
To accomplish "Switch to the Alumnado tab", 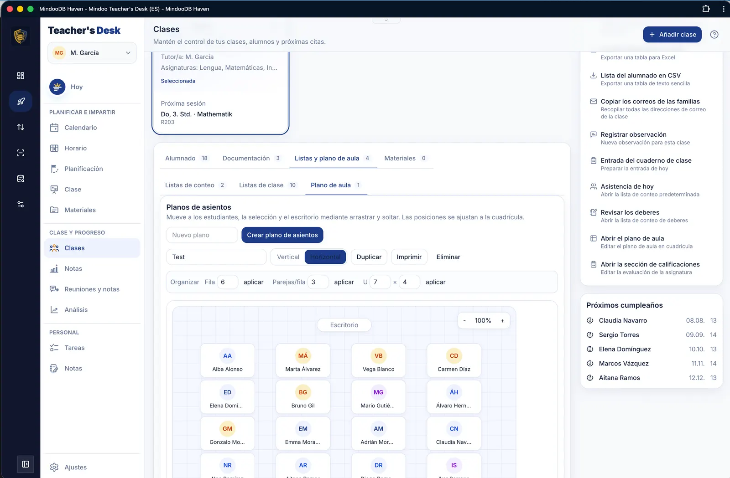I will pos(186,158).
